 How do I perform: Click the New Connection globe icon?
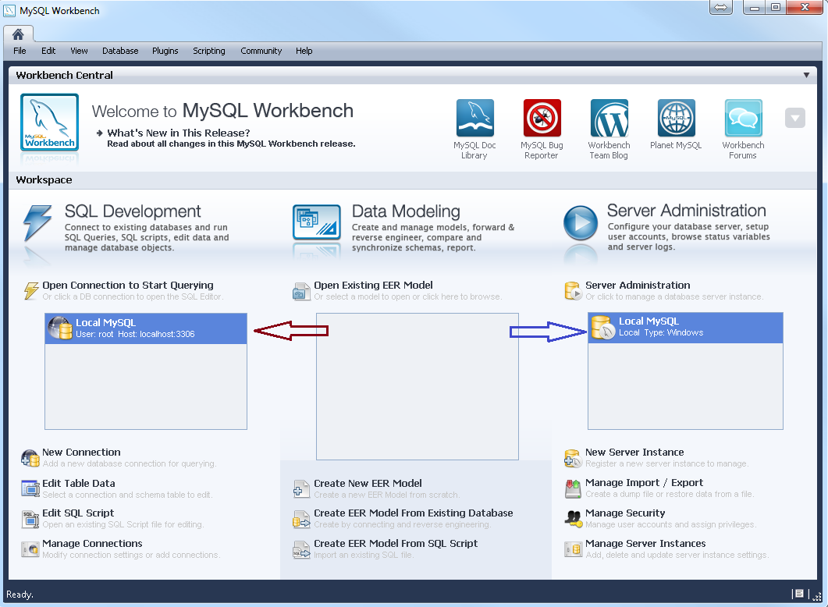(30, 458)
